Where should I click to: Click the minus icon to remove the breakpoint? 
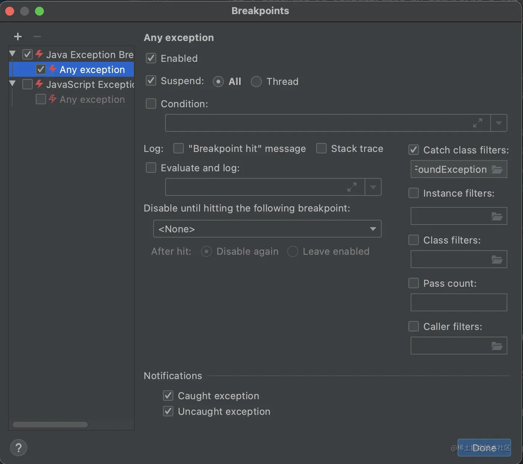pos(37,36)
